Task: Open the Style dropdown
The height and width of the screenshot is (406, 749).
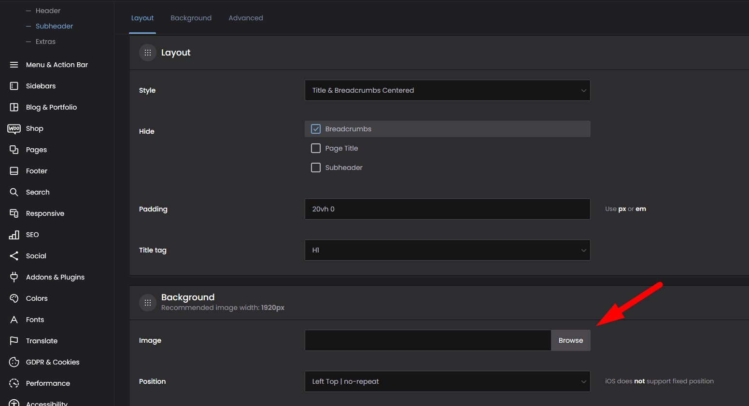Action: pyautogui.click(x=448, y=90)
